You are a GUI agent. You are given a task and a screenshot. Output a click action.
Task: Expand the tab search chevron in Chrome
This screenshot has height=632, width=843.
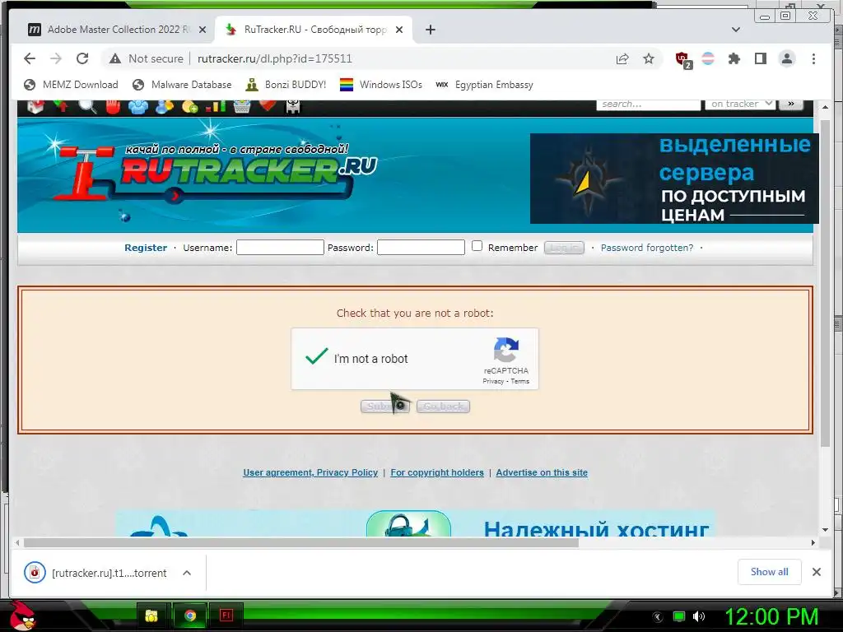[736, 30]
